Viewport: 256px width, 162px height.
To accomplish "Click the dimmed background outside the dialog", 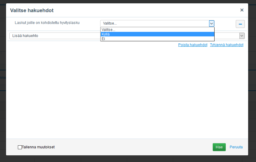I will tap(252, 91).
